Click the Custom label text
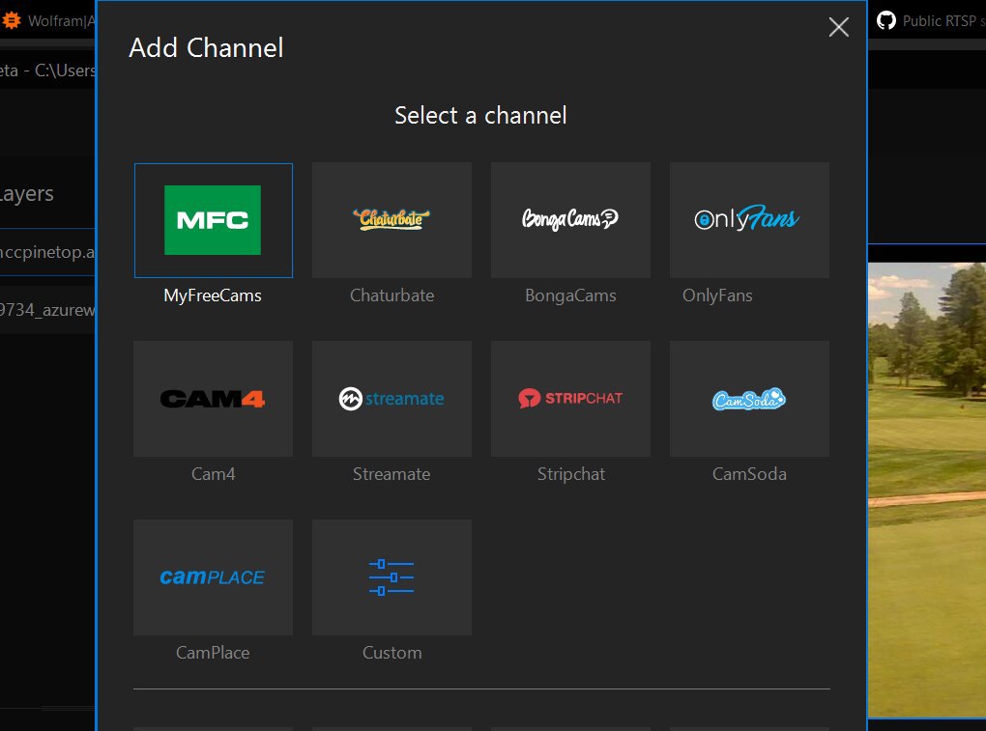 coord(391,653)
